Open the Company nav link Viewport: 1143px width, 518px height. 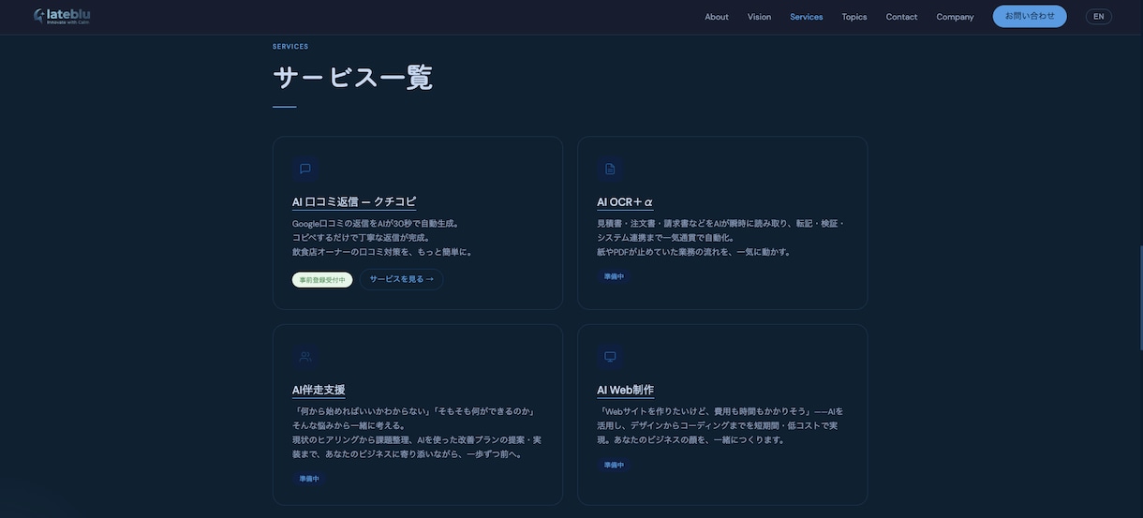956,17
